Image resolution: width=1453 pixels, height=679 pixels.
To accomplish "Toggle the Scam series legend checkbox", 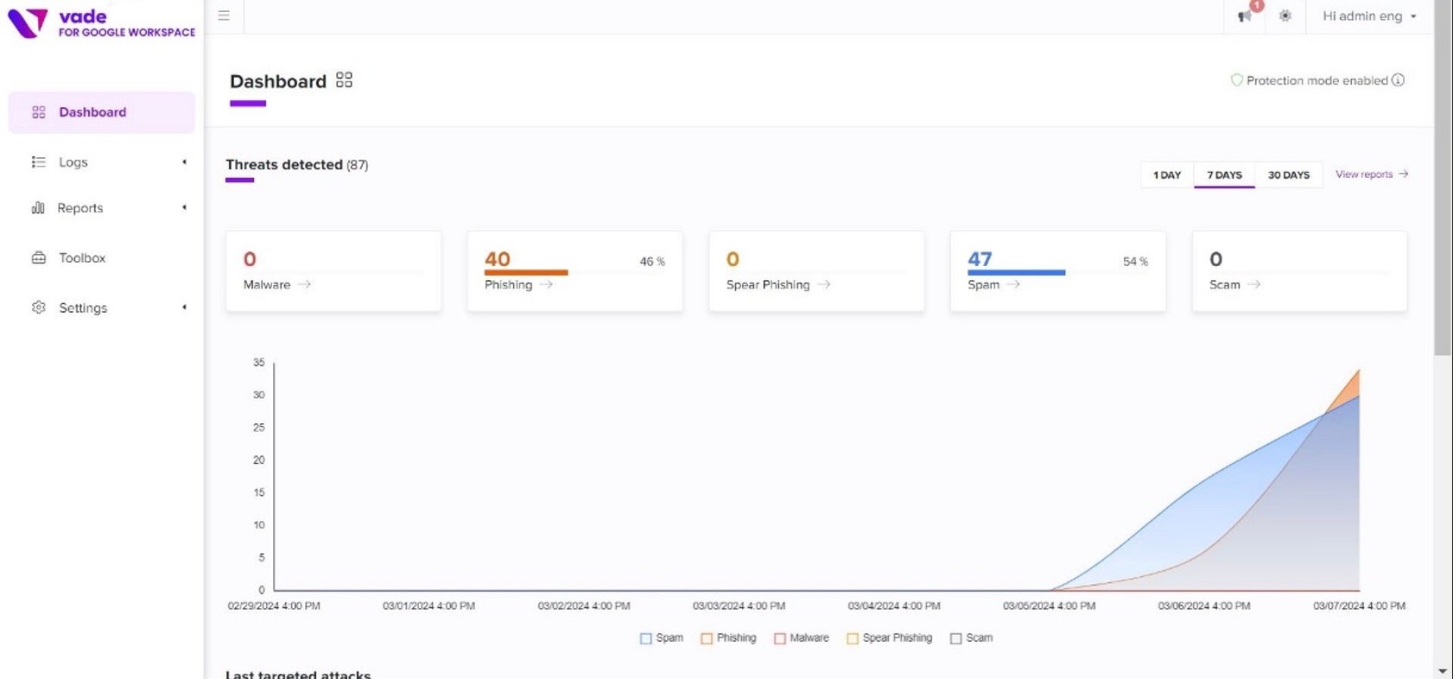I will click(955, 638).
